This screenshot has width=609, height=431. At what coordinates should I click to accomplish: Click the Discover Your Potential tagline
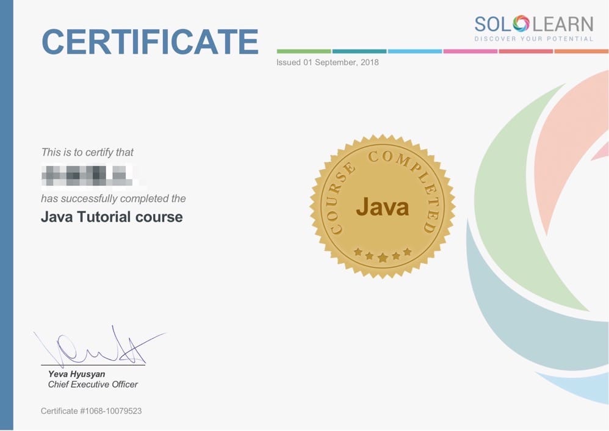click(x=533, y=39)
